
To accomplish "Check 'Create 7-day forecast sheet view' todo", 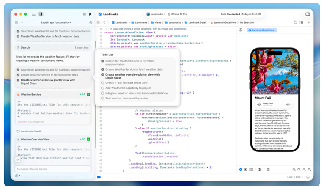I will pyautogui.click(x=102, y=82).
